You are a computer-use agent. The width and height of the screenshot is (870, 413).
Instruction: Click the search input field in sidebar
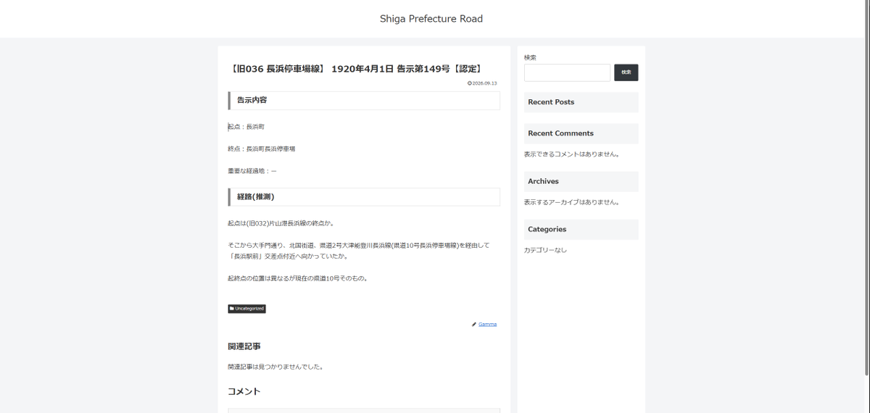click(567, 72)
